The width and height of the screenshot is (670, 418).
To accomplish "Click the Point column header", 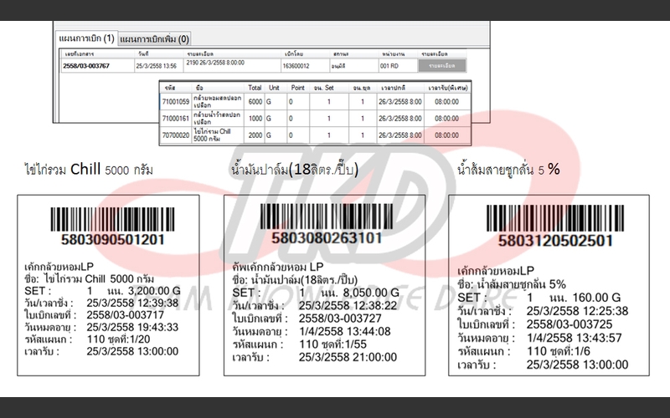I will click(298, 88).
